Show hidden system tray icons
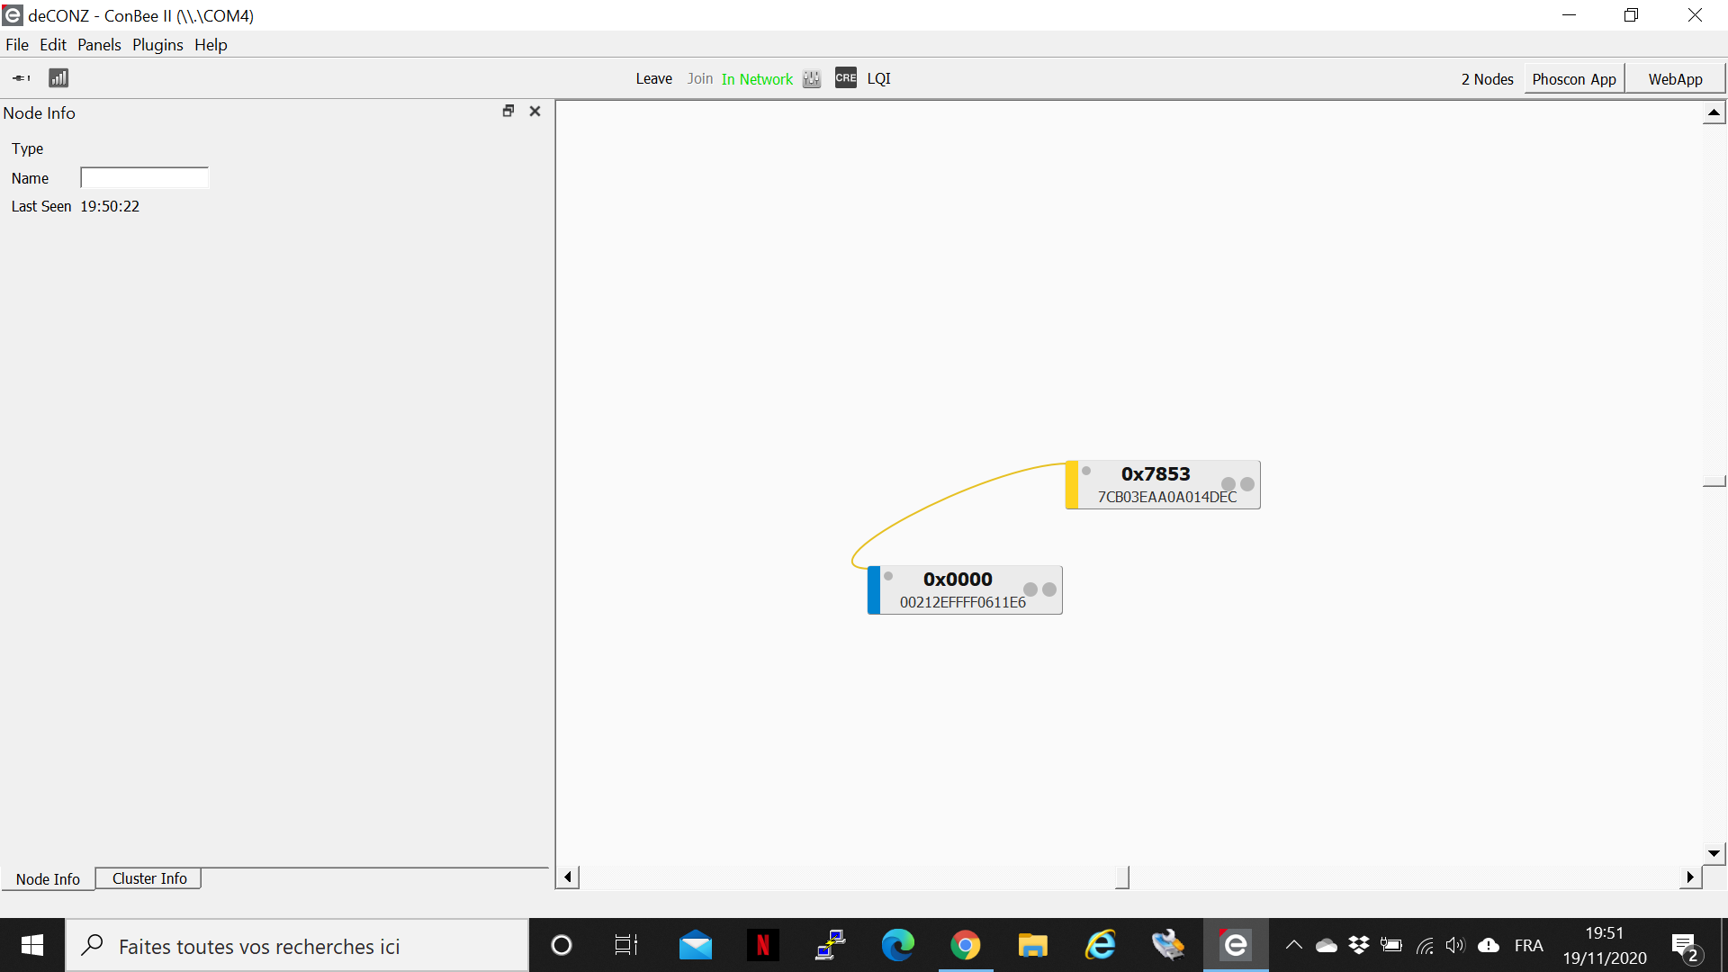This screenshot has height=972, width=1728. click(x=1293, y=945)
